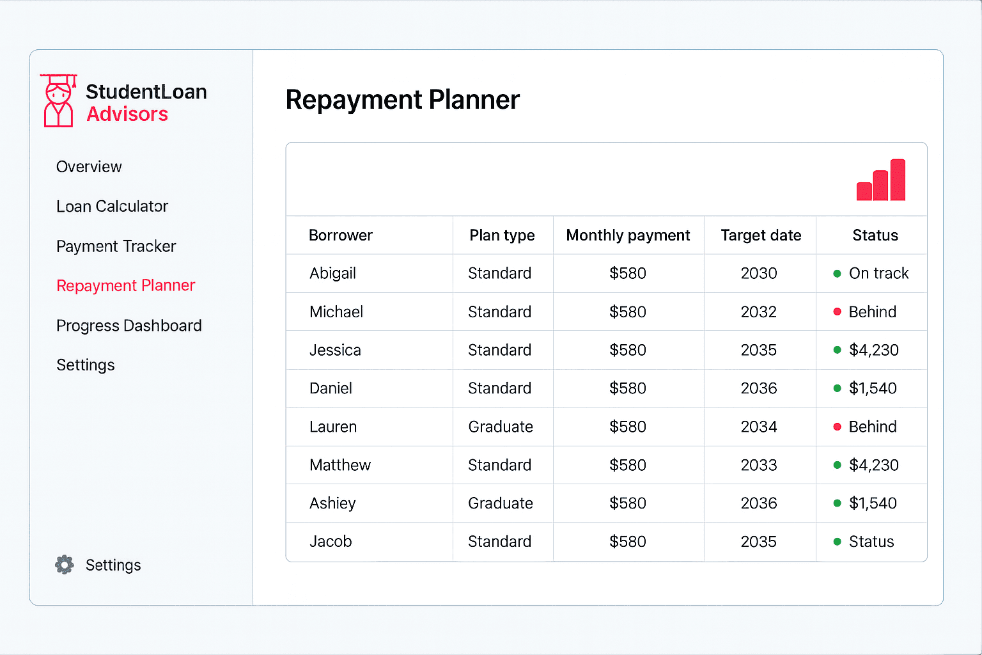Screen dimensions: 982x655
Task: Click the Target date column header
Action: pos(761,235)
